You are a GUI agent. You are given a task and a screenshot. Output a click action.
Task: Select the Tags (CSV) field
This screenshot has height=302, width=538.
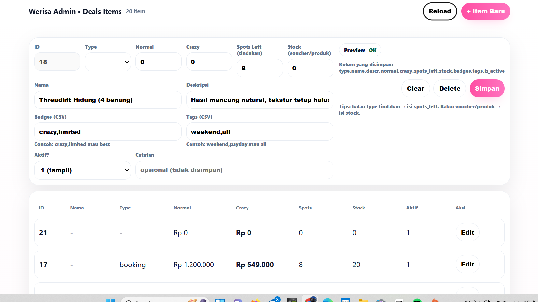260,132
